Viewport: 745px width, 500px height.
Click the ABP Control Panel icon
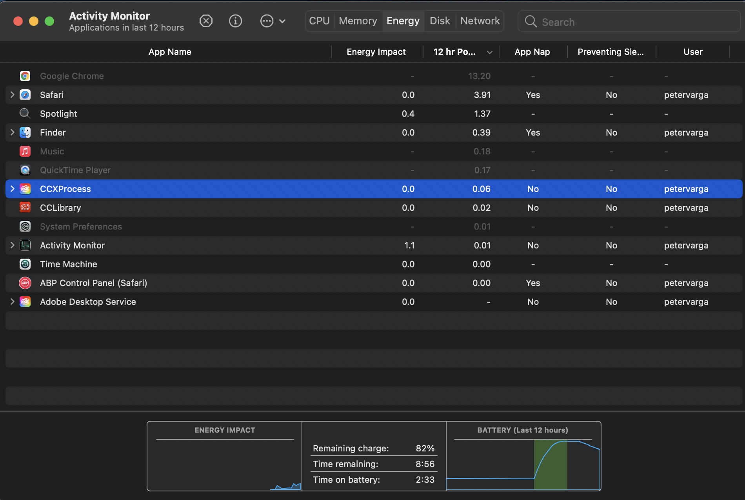click(25, 283)
